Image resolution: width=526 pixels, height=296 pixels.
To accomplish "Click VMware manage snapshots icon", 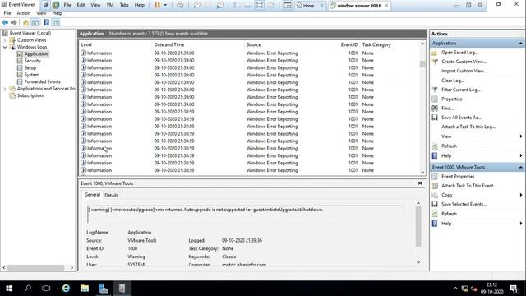I will (220, 5).
